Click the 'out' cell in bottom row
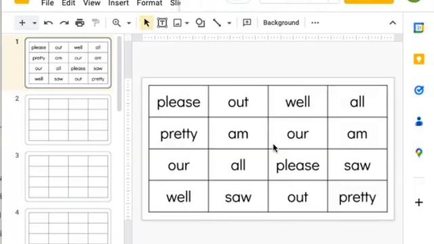Screen dimensions: 434x244 tap(298, 197)
